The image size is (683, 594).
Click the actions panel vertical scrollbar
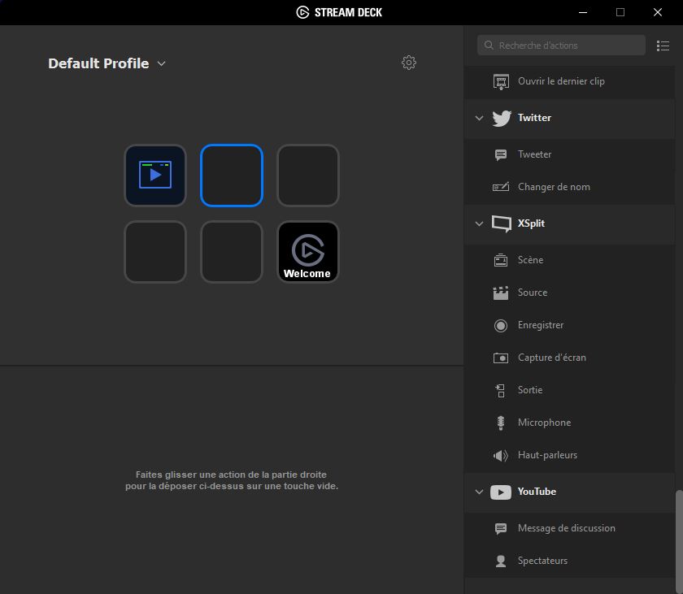pos(679,542)
